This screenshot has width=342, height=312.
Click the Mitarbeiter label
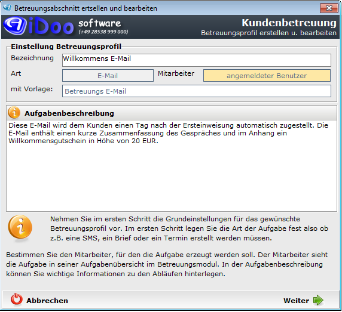point(176,73)
